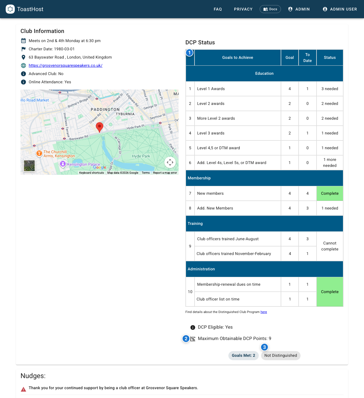Click the calendar icon beside the meeting schedule
Image resolution: width=364 pixels, height=398 pixels.
pos(23,41)
